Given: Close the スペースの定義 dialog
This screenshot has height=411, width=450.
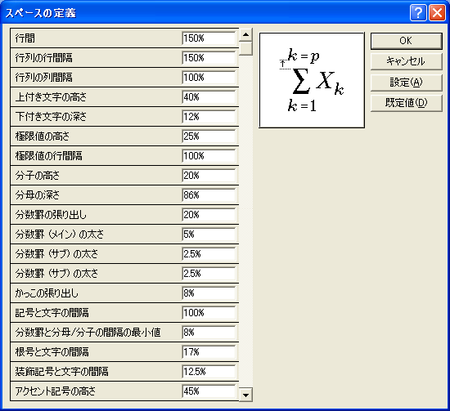Looking at the screenshot, I should [437, 13].
